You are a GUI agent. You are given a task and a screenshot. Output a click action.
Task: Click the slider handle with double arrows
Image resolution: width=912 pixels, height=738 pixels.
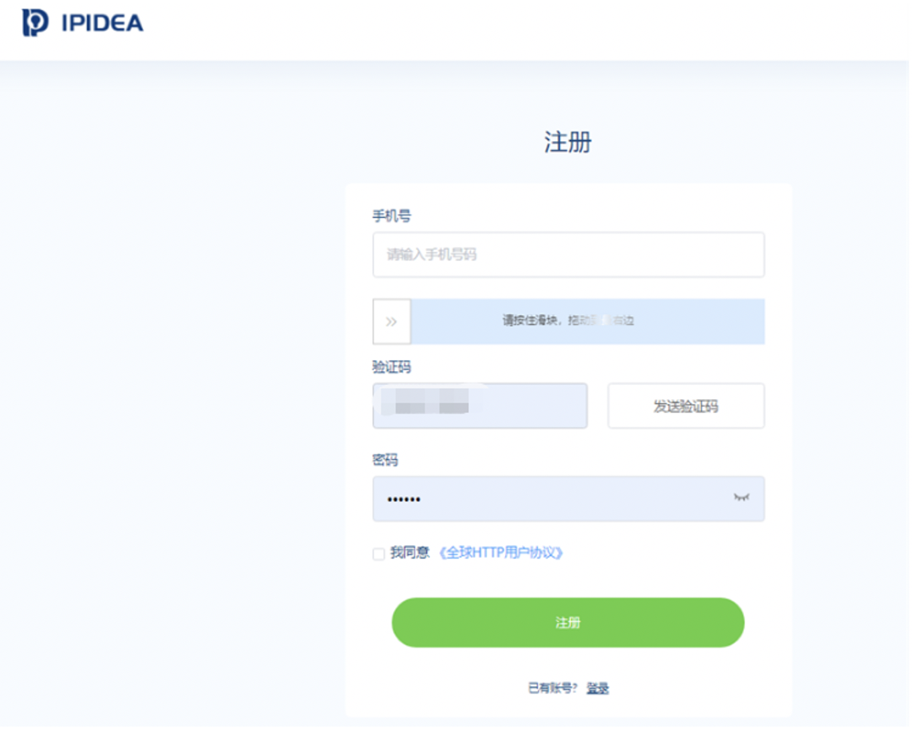coord(392,321)
